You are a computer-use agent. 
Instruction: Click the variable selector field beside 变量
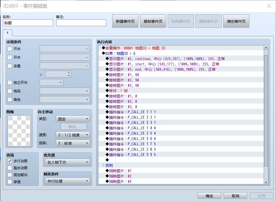click(x=65, y=66)
